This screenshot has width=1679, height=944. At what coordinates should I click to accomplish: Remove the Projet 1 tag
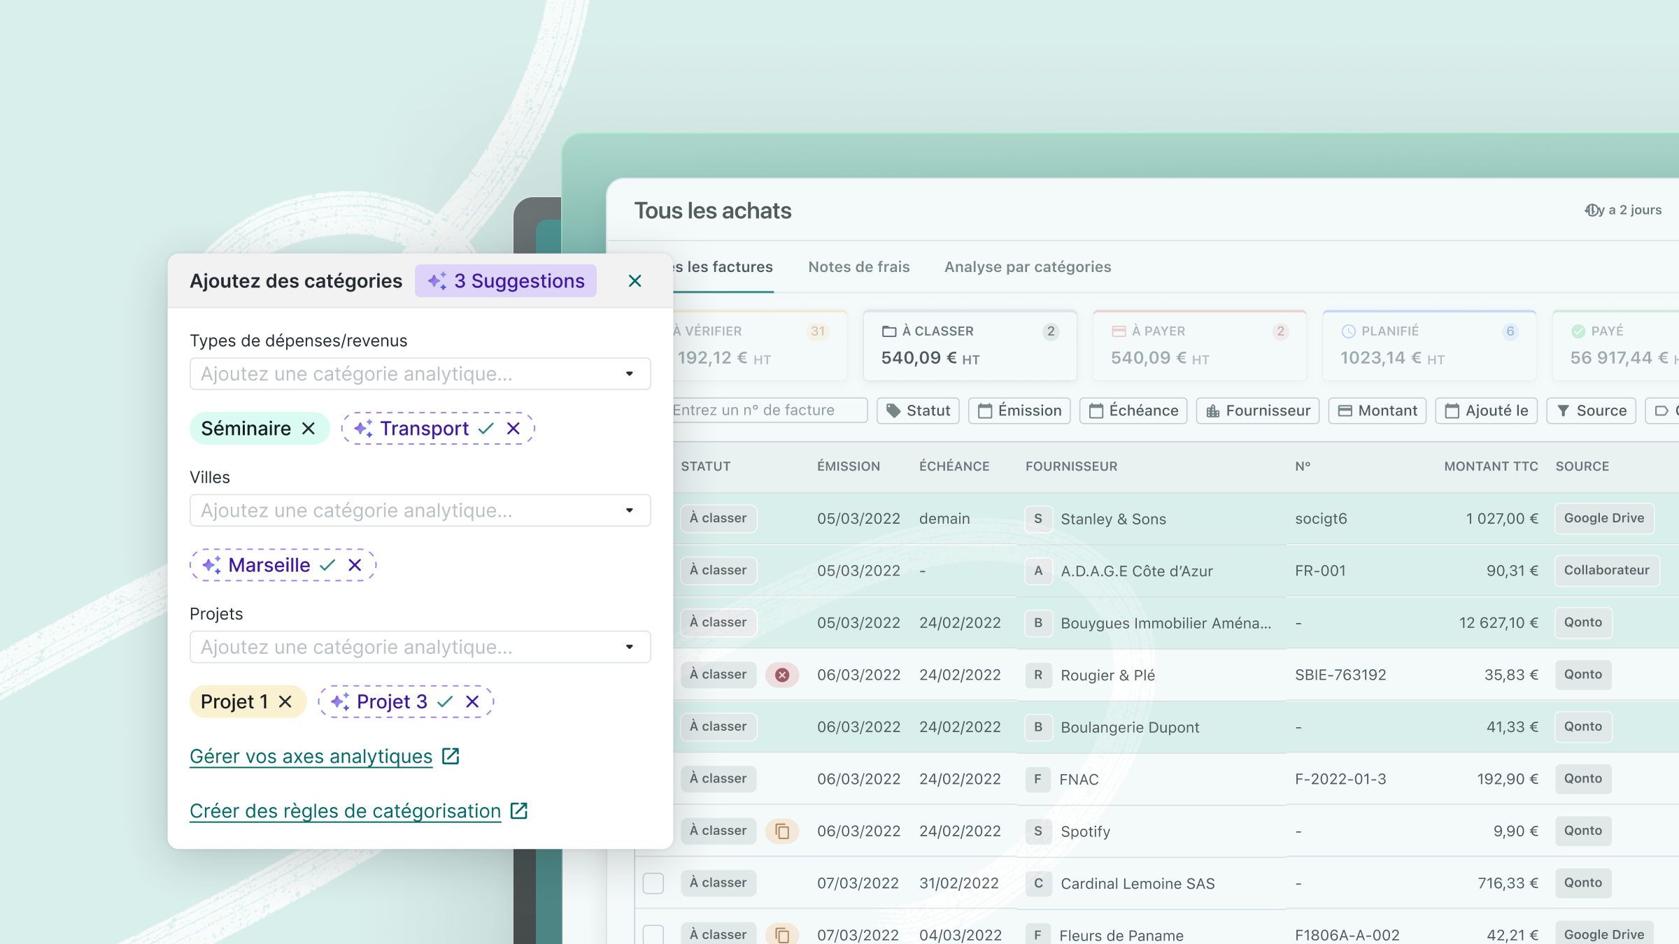285,701
